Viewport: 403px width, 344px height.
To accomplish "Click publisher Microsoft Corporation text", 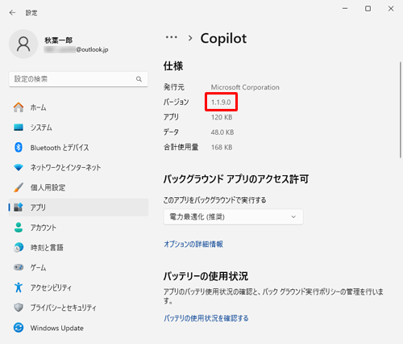I will tap(245, 87).
